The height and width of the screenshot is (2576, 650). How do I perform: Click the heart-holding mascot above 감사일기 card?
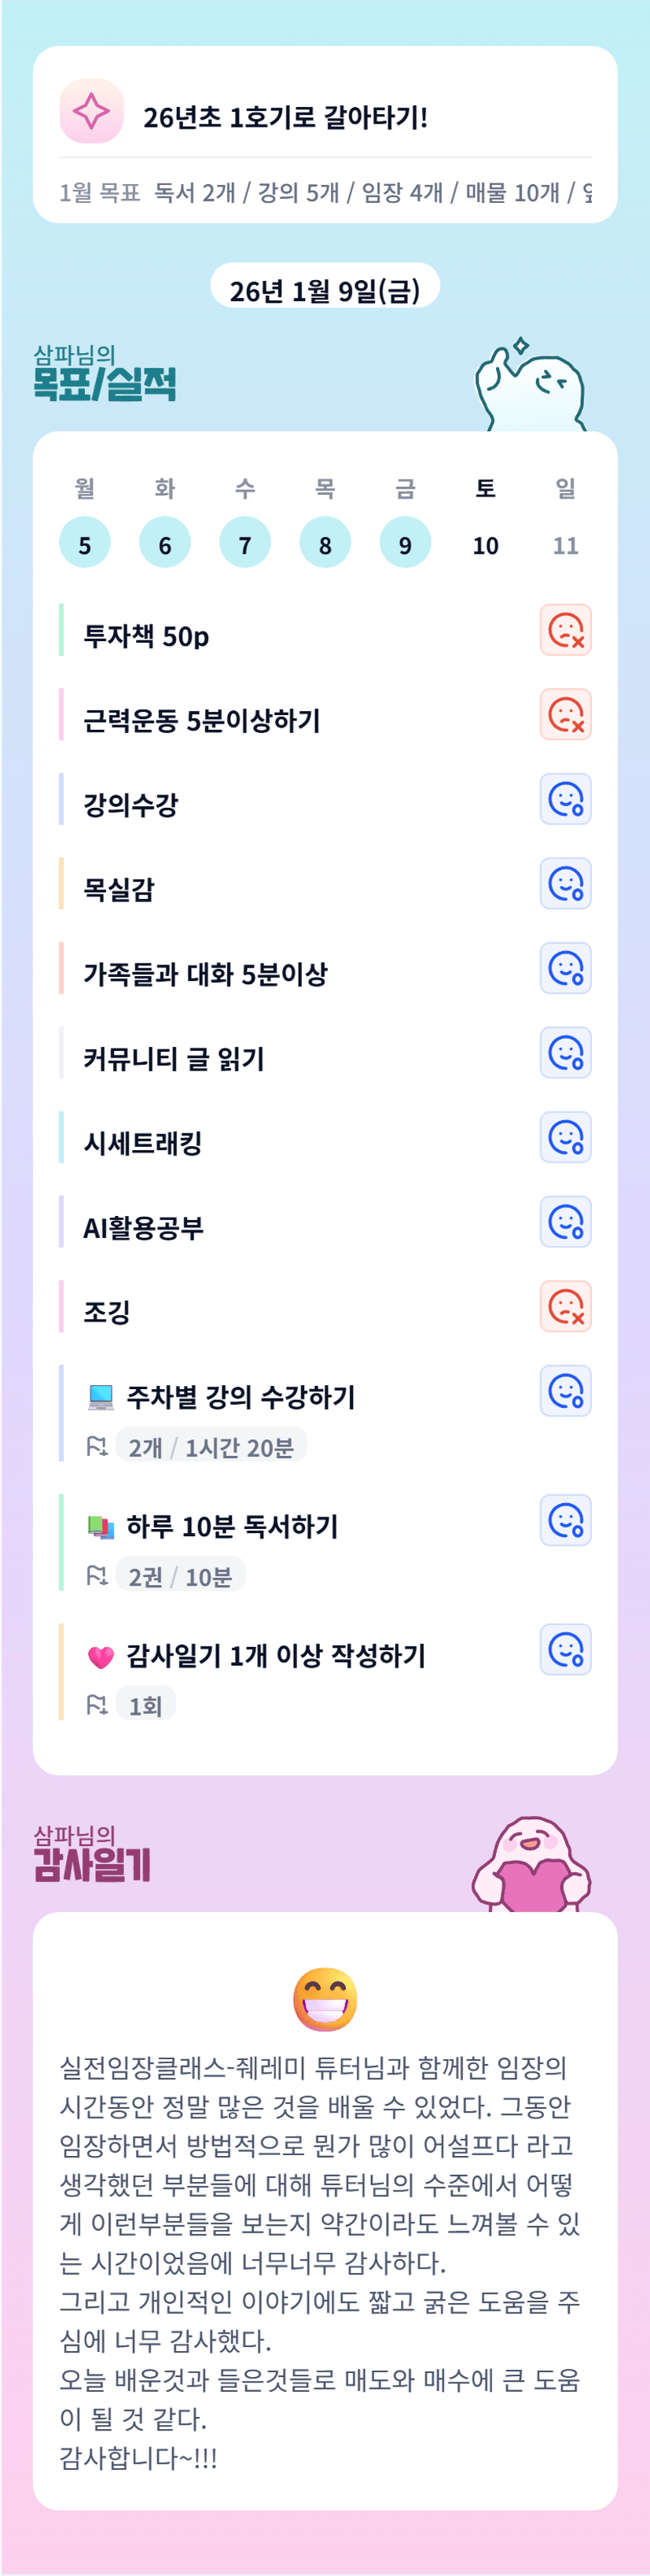(531, 1866)
